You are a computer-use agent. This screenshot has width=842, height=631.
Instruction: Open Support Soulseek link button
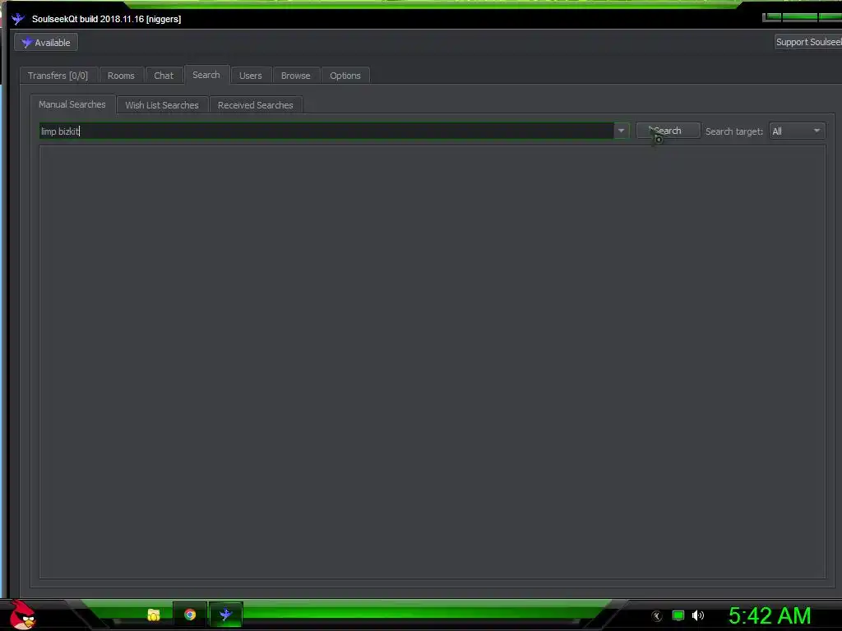pos(807,42)
